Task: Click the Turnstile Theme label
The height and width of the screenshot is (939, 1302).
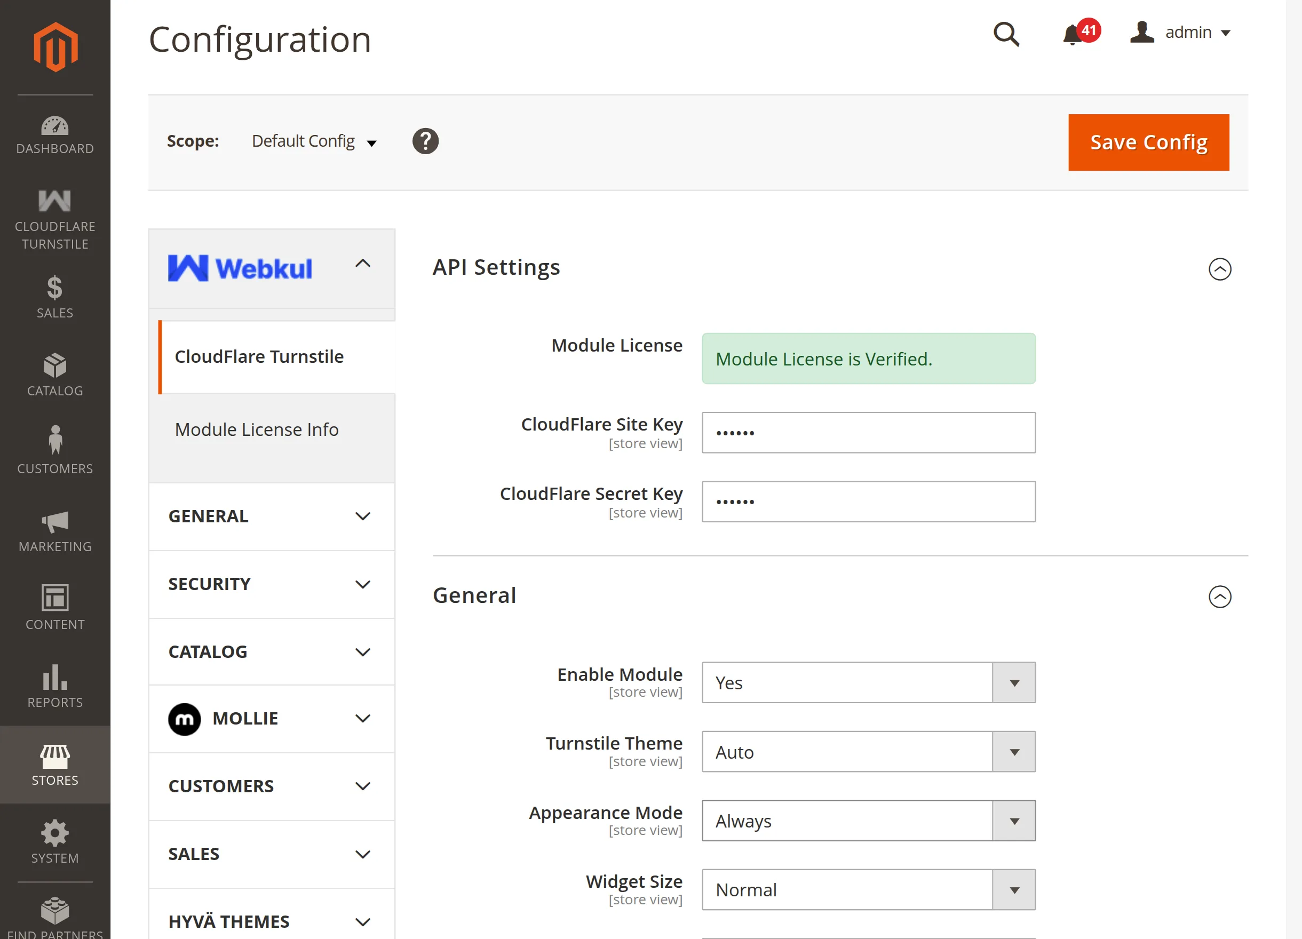Action: [x=614, y=743]
